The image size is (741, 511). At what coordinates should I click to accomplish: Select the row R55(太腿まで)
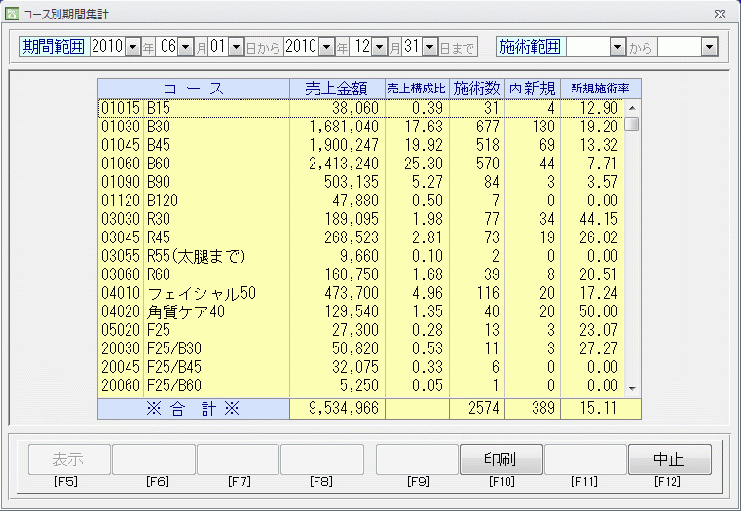point(361,255)
